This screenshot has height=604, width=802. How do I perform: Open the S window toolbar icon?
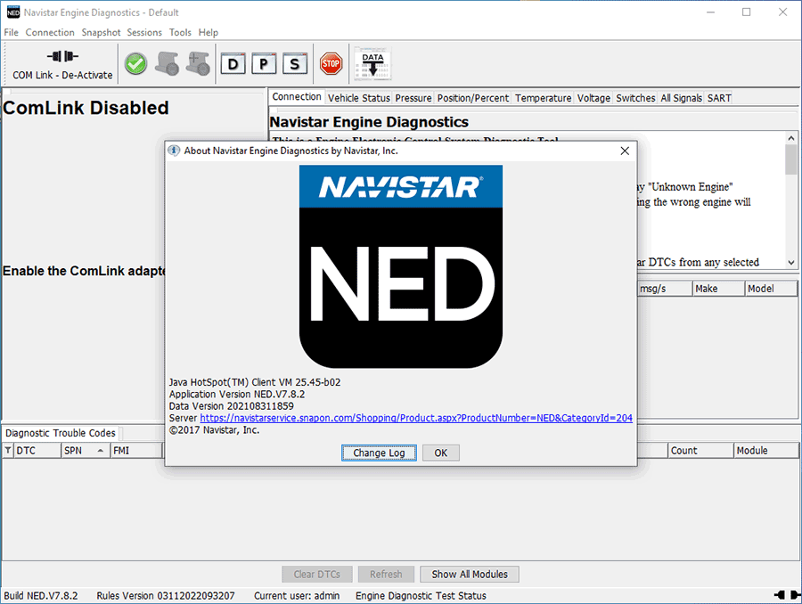click(295, 63)
